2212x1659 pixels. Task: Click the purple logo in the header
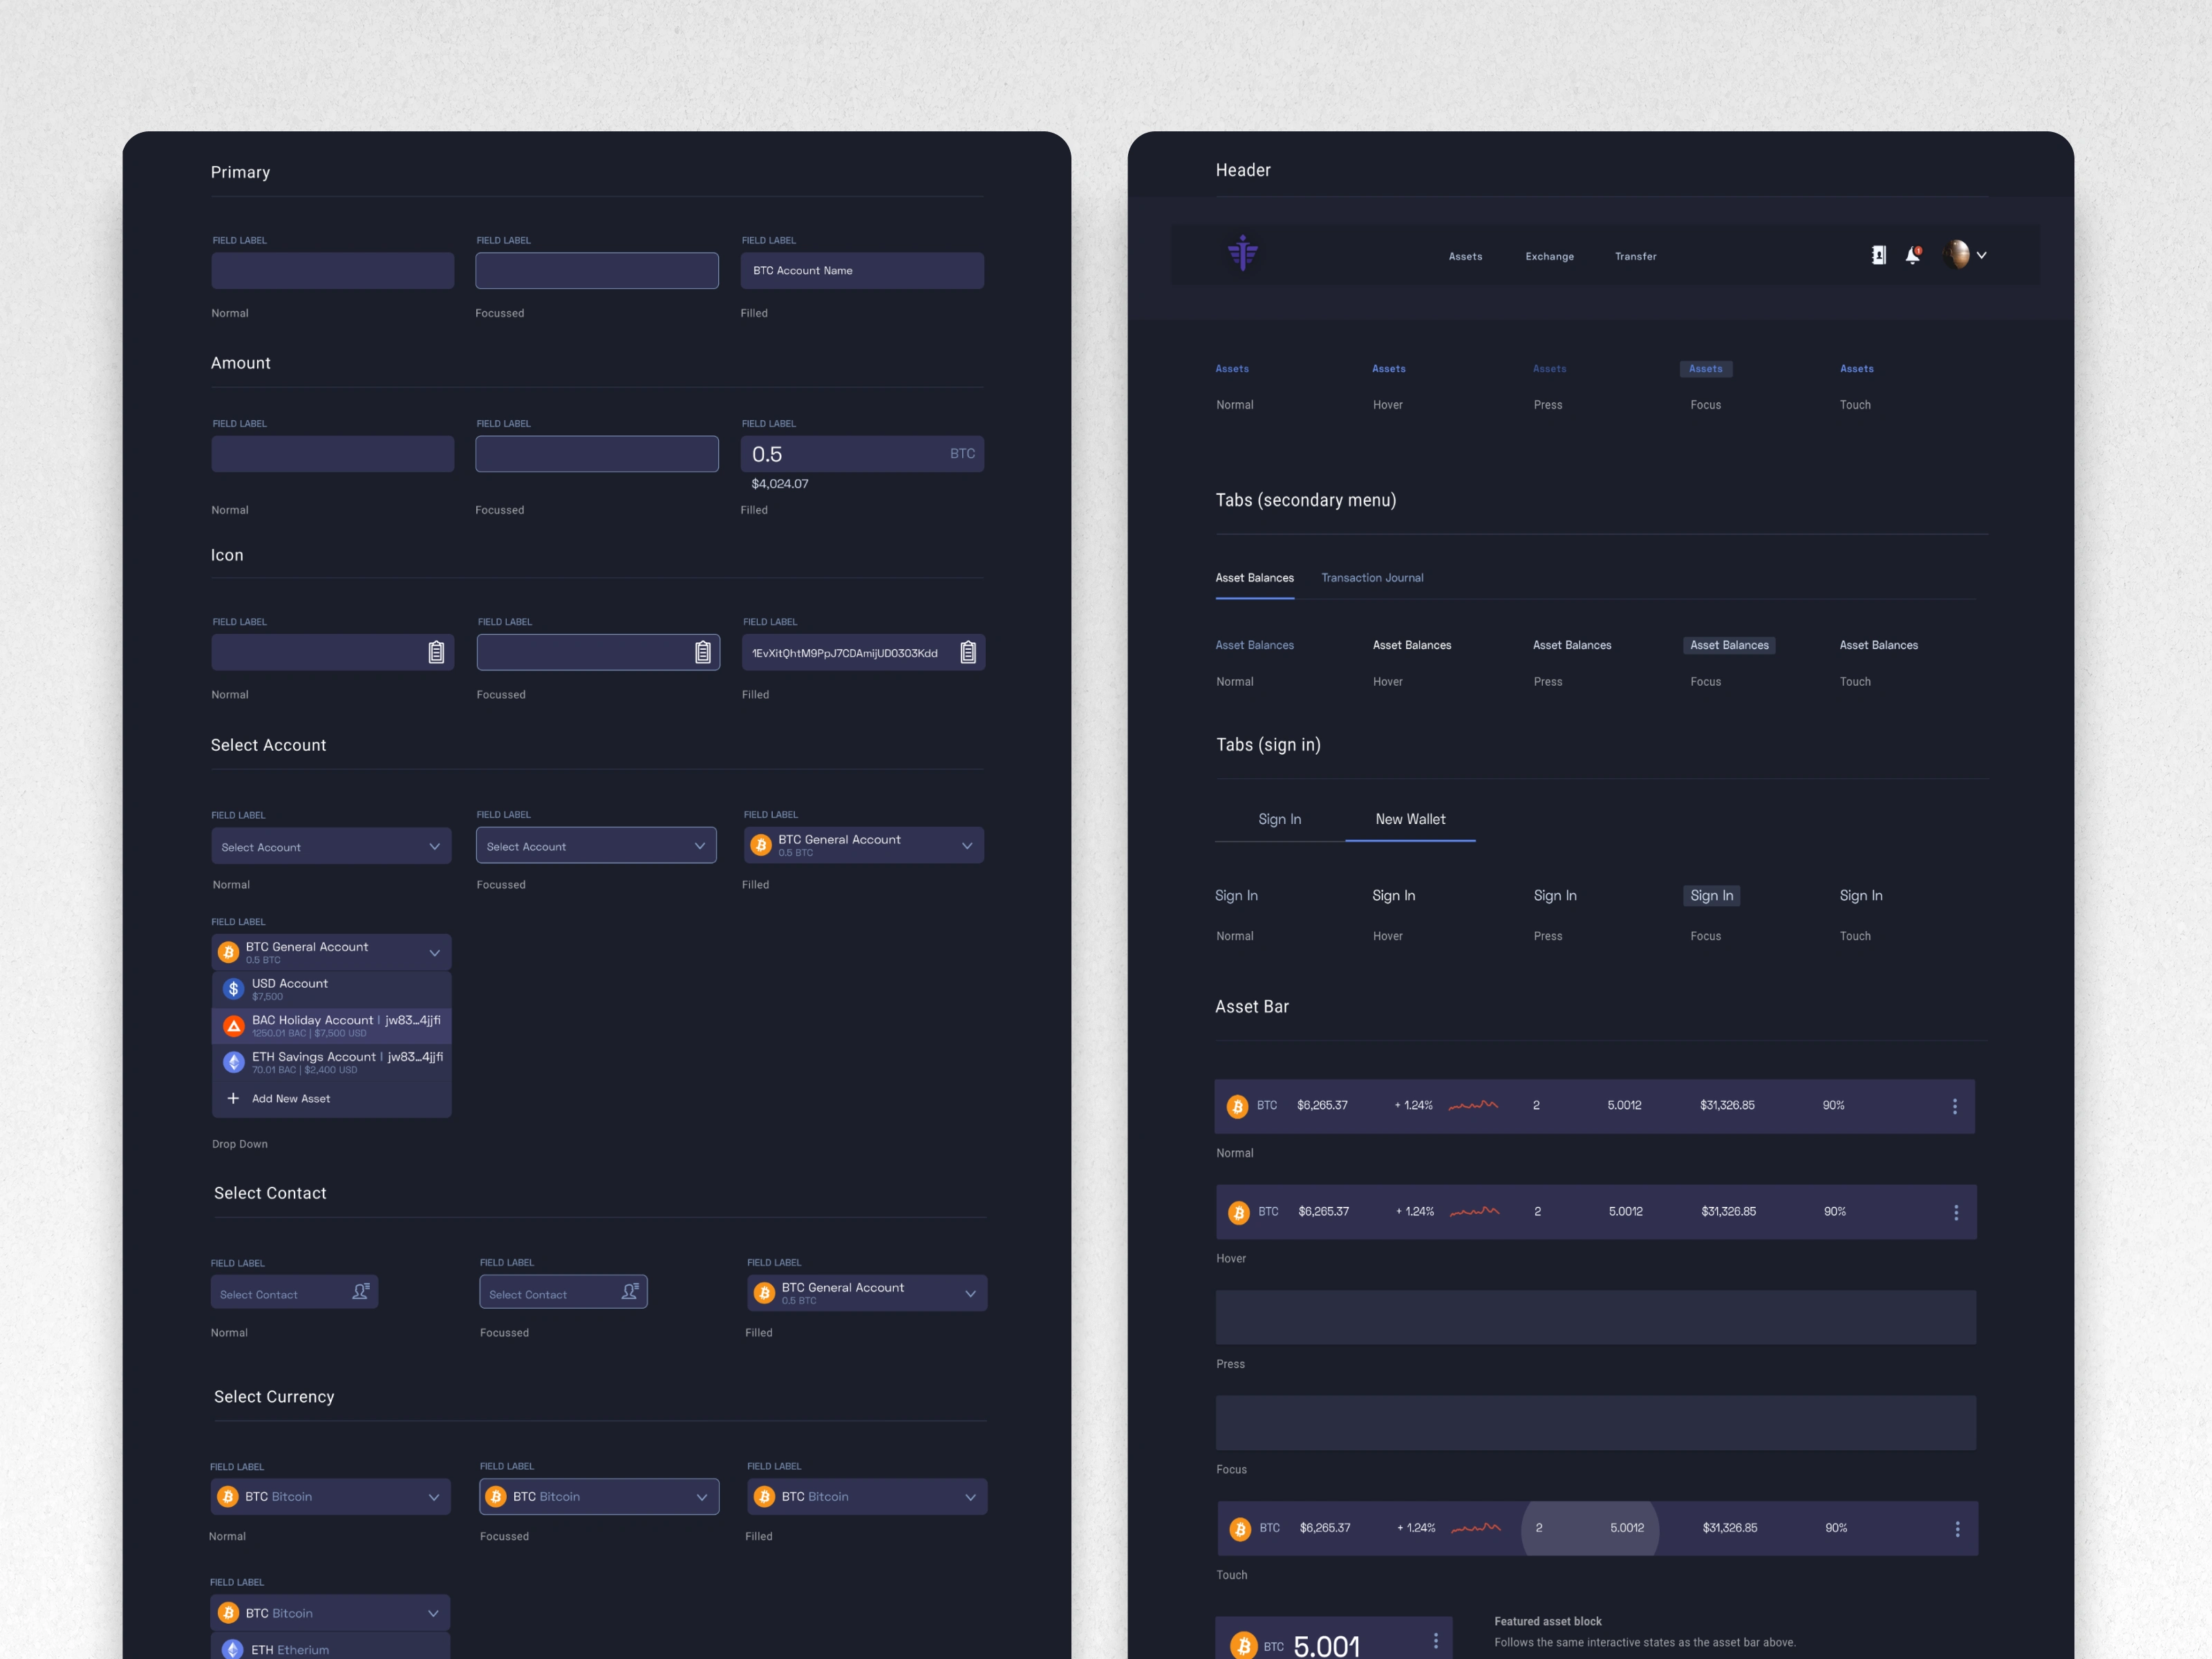[1242, 253]
